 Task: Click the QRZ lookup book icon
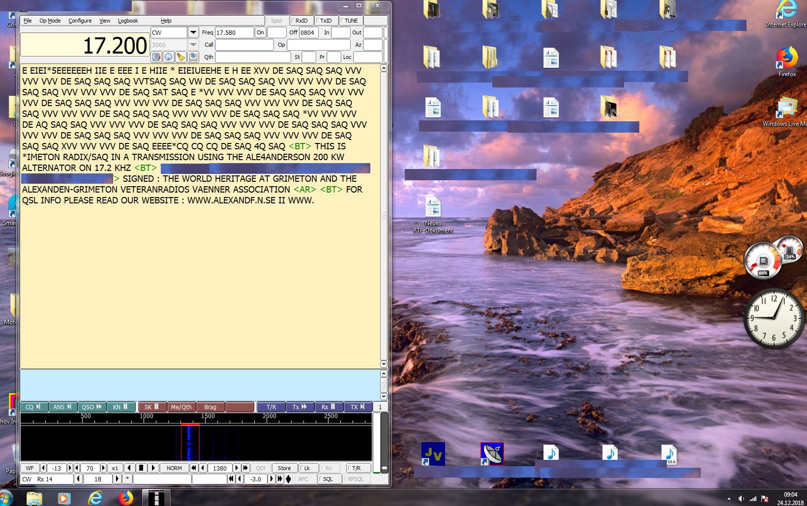point(156,57)
